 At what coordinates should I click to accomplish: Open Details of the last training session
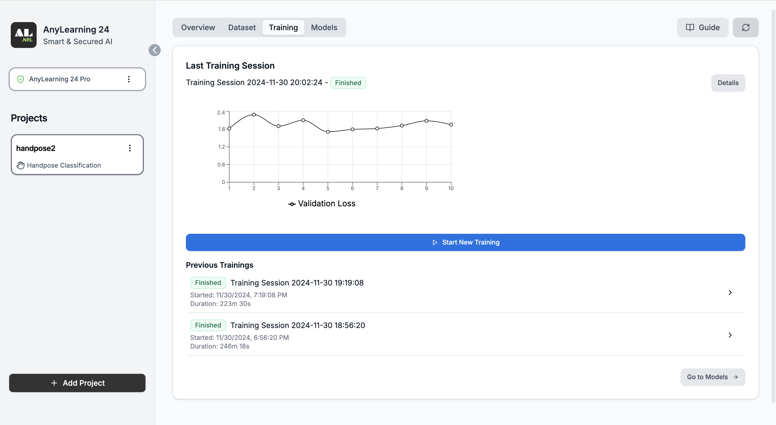728,83
